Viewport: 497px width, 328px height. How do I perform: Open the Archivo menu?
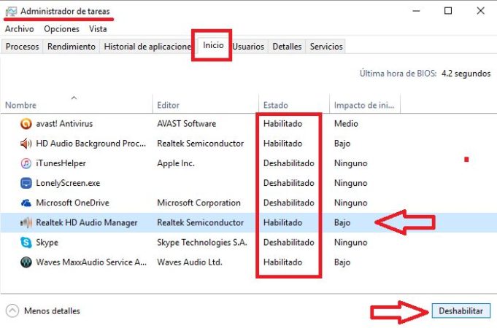click(19, 29)
